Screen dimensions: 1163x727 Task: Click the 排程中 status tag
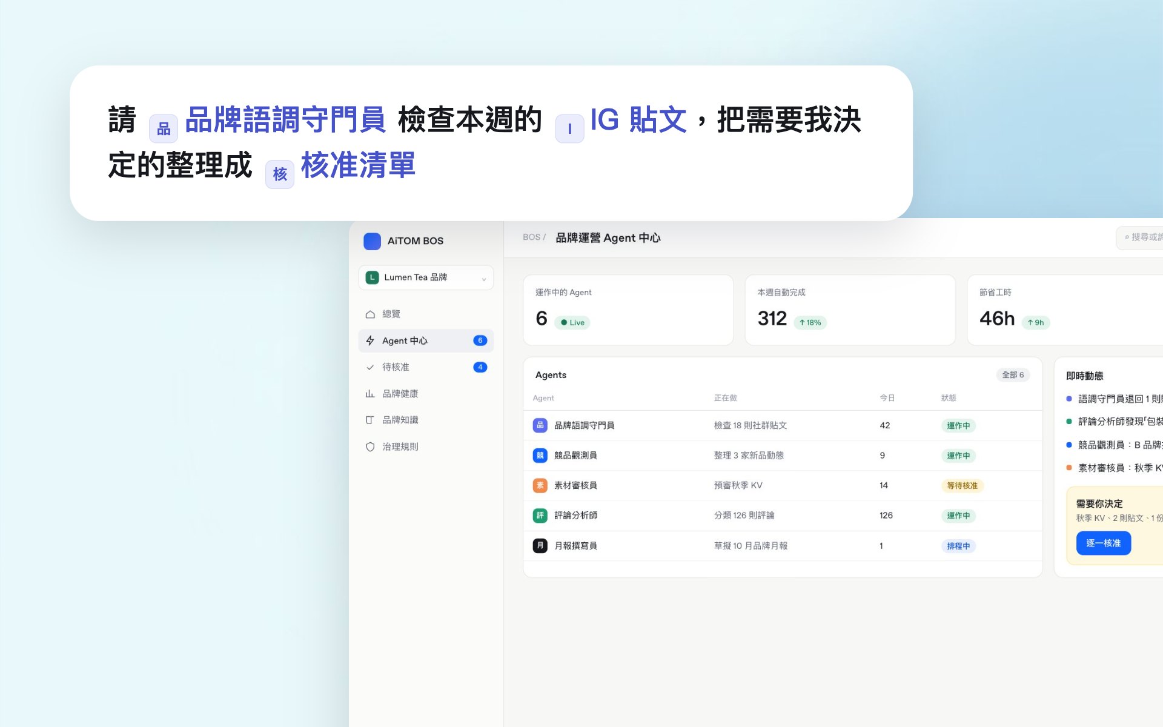(x=958, y=546)
